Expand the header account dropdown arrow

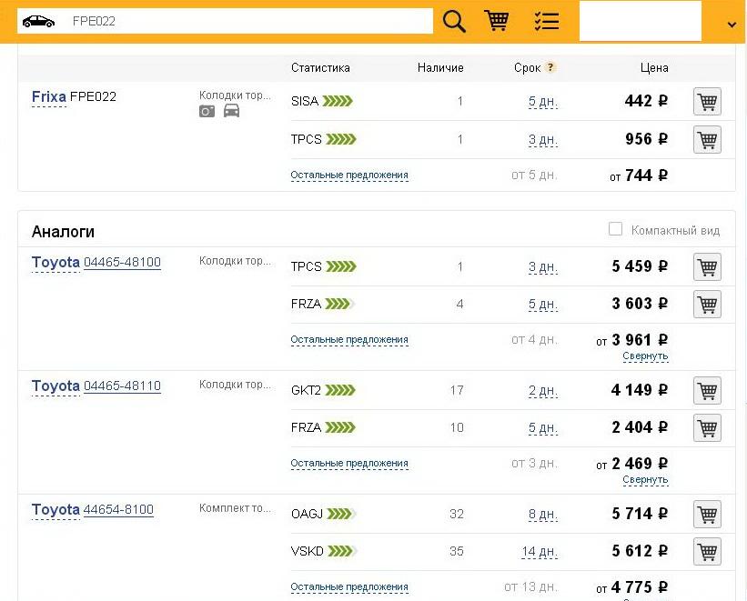click(732, 25)
